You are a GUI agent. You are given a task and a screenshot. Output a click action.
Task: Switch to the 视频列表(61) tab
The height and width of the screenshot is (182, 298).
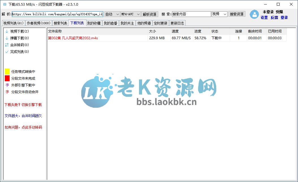click(13, 23)
